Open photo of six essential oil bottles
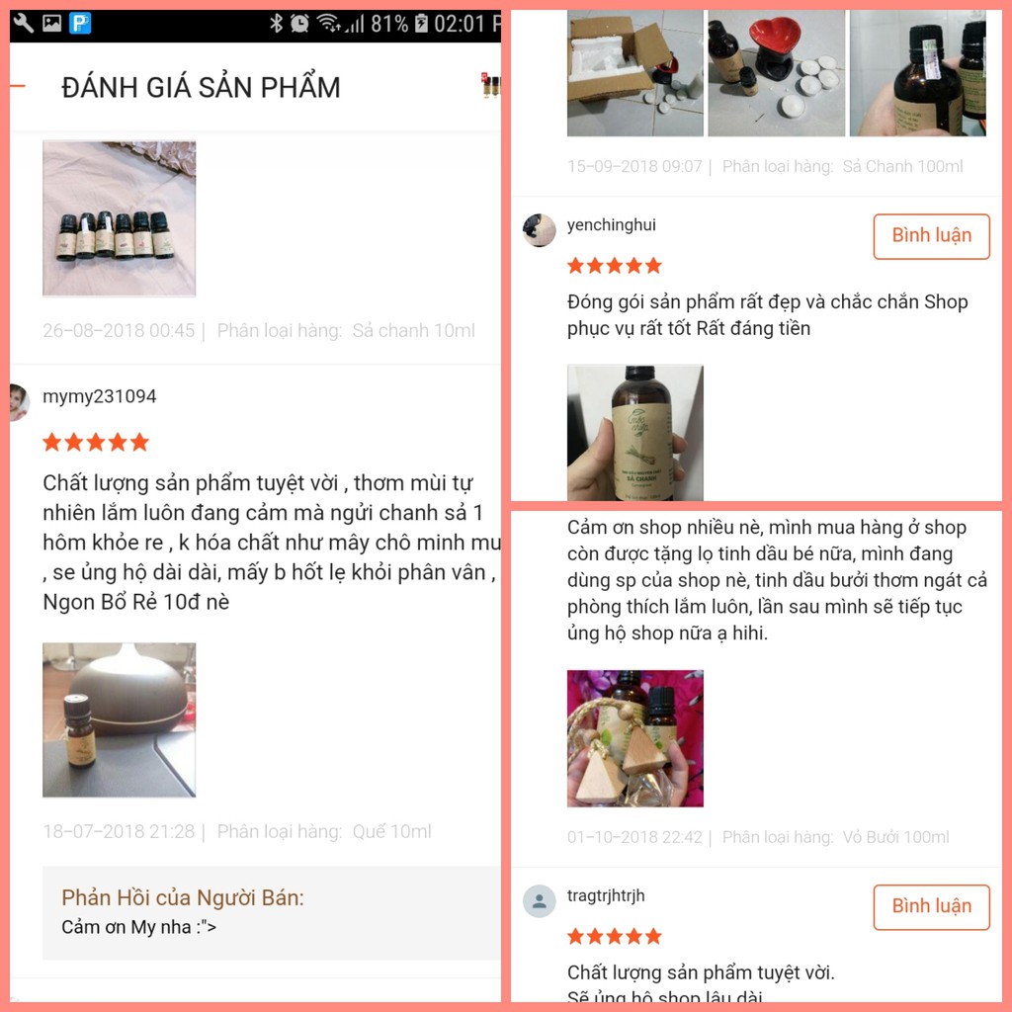1012x1012 pixels. pyautogui.click(x=120, y=218)
